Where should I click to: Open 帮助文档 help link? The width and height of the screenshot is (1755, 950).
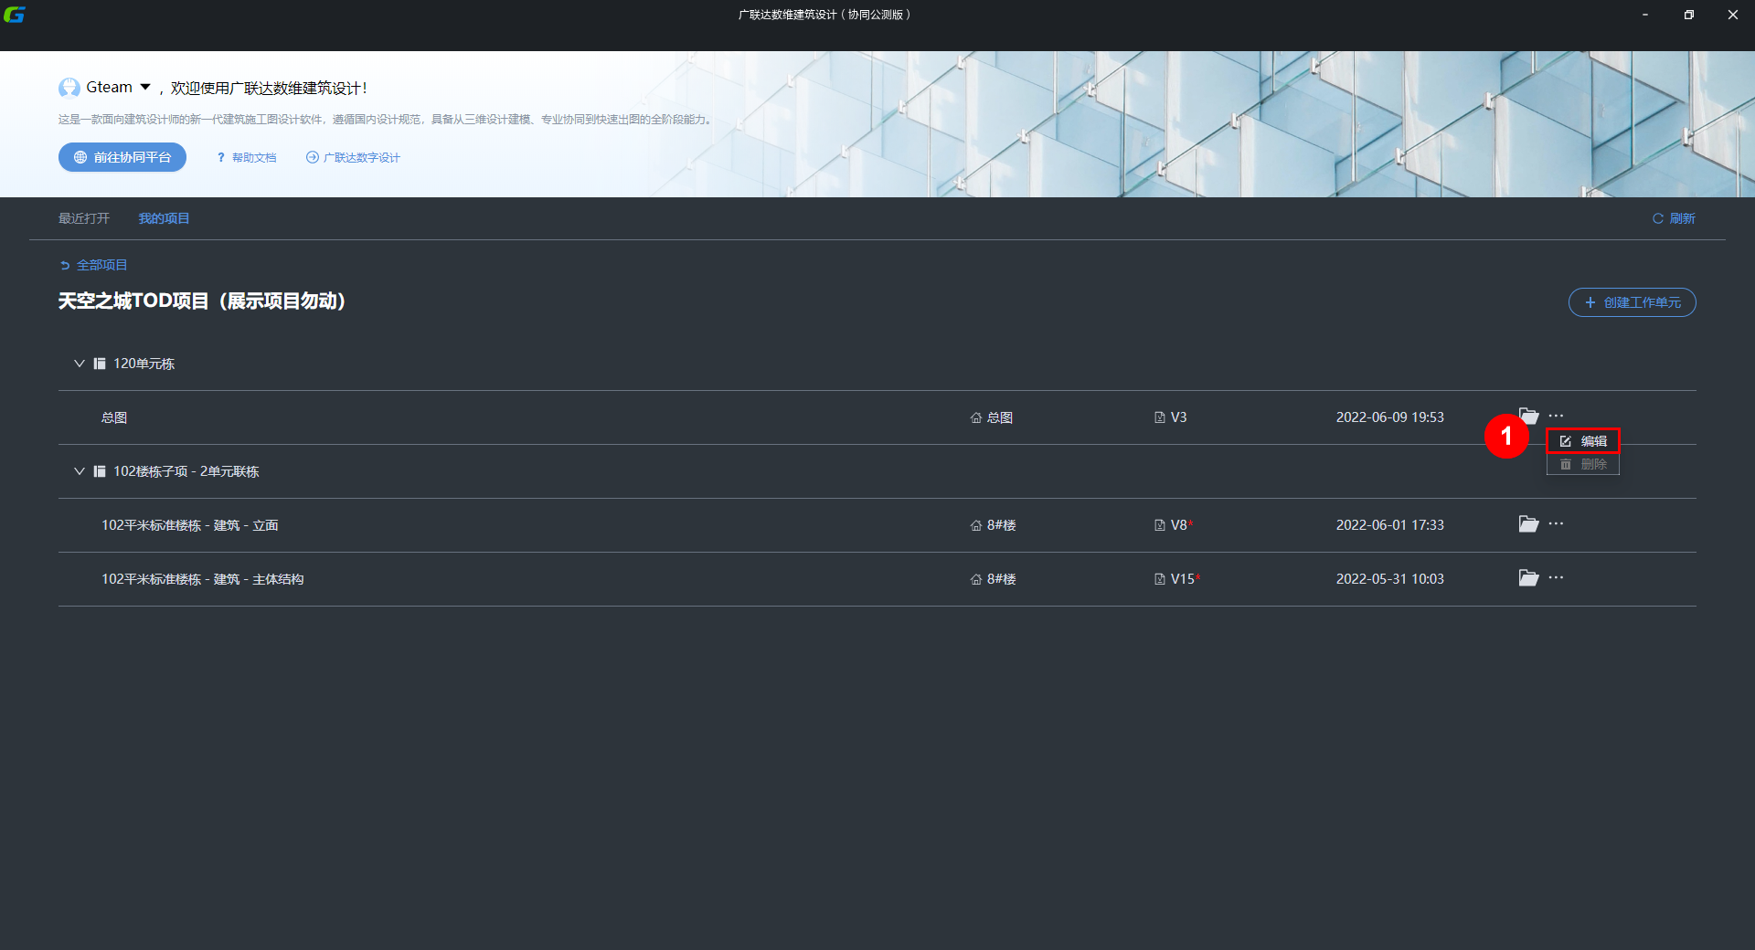247,157
